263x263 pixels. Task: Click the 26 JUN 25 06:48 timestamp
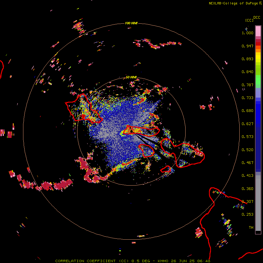[x=191, y=261]
